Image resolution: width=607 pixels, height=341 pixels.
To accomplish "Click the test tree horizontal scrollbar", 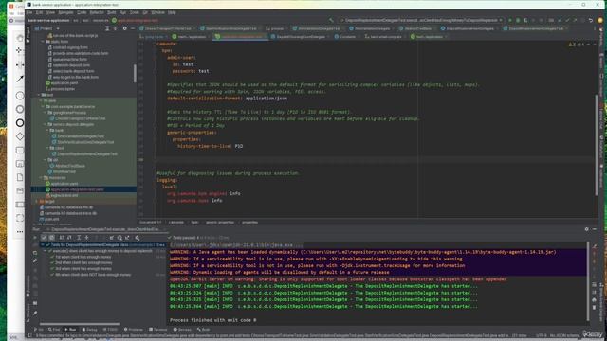I will (80, 324).
